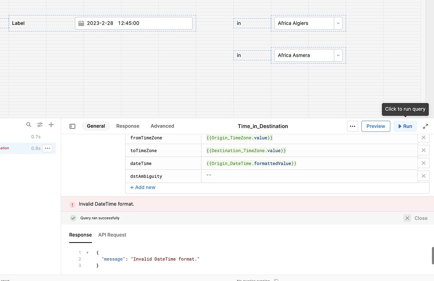Click the Add new parameter link
The height and width of the screenshot is (281, 434).
click(x=142, y=187)
